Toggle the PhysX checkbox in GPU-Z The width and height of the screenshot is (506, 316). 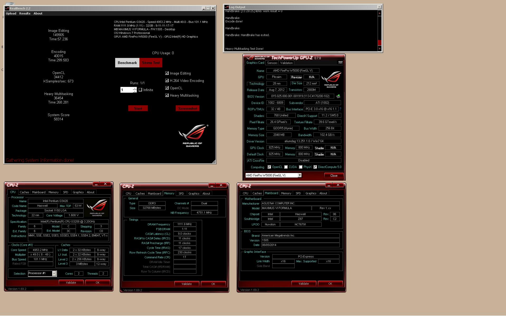tap(301, 167)
